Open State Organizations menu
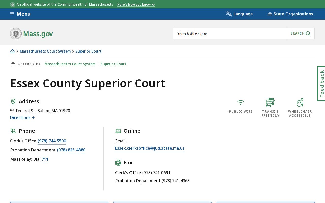 pyautogui.click(x=290, y=14)
